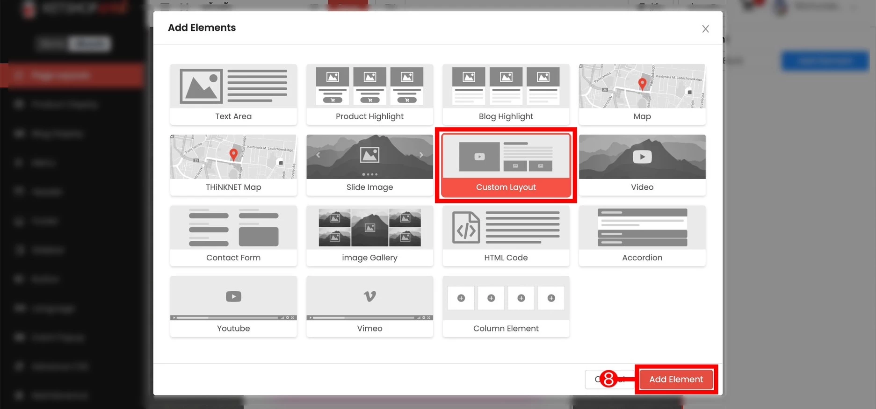
Task: Choose the Column Element tile
Action: point(506,306)
